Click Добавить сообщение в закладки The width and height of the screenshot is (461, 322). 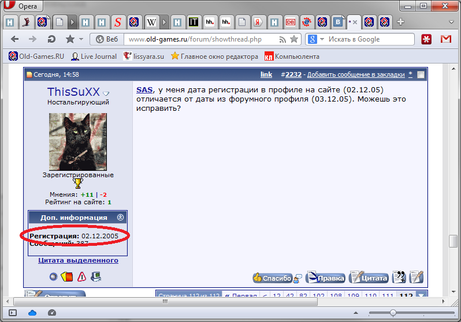[x=356, y=74]
